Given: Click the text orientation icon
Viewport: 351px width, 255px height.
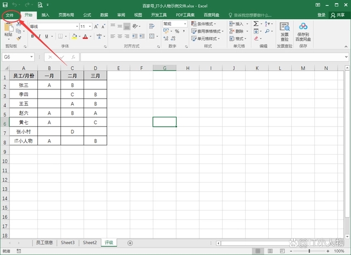Looking at the screenshot, I should 135,26.
